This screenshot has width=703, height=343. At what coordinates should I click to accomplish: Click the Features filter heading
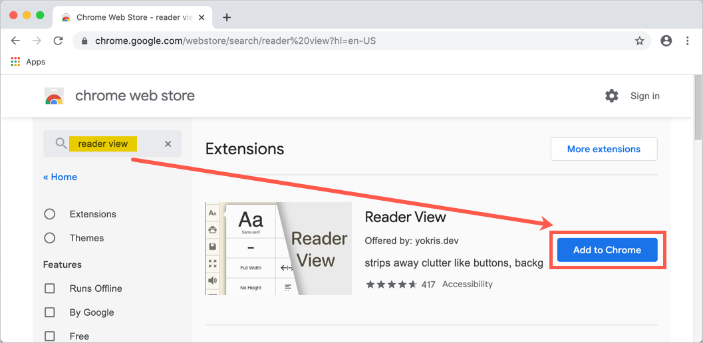click(x=63, y=265)
